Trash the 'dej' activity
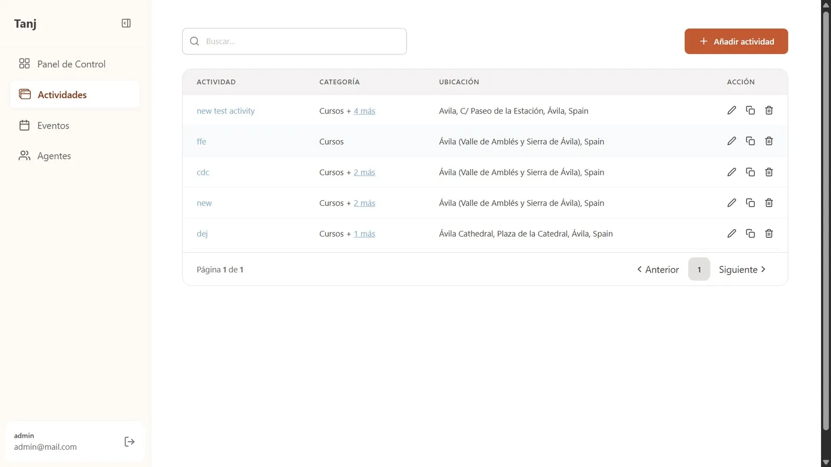The width and height of the screenshot is (831, 467). point(769,233)
